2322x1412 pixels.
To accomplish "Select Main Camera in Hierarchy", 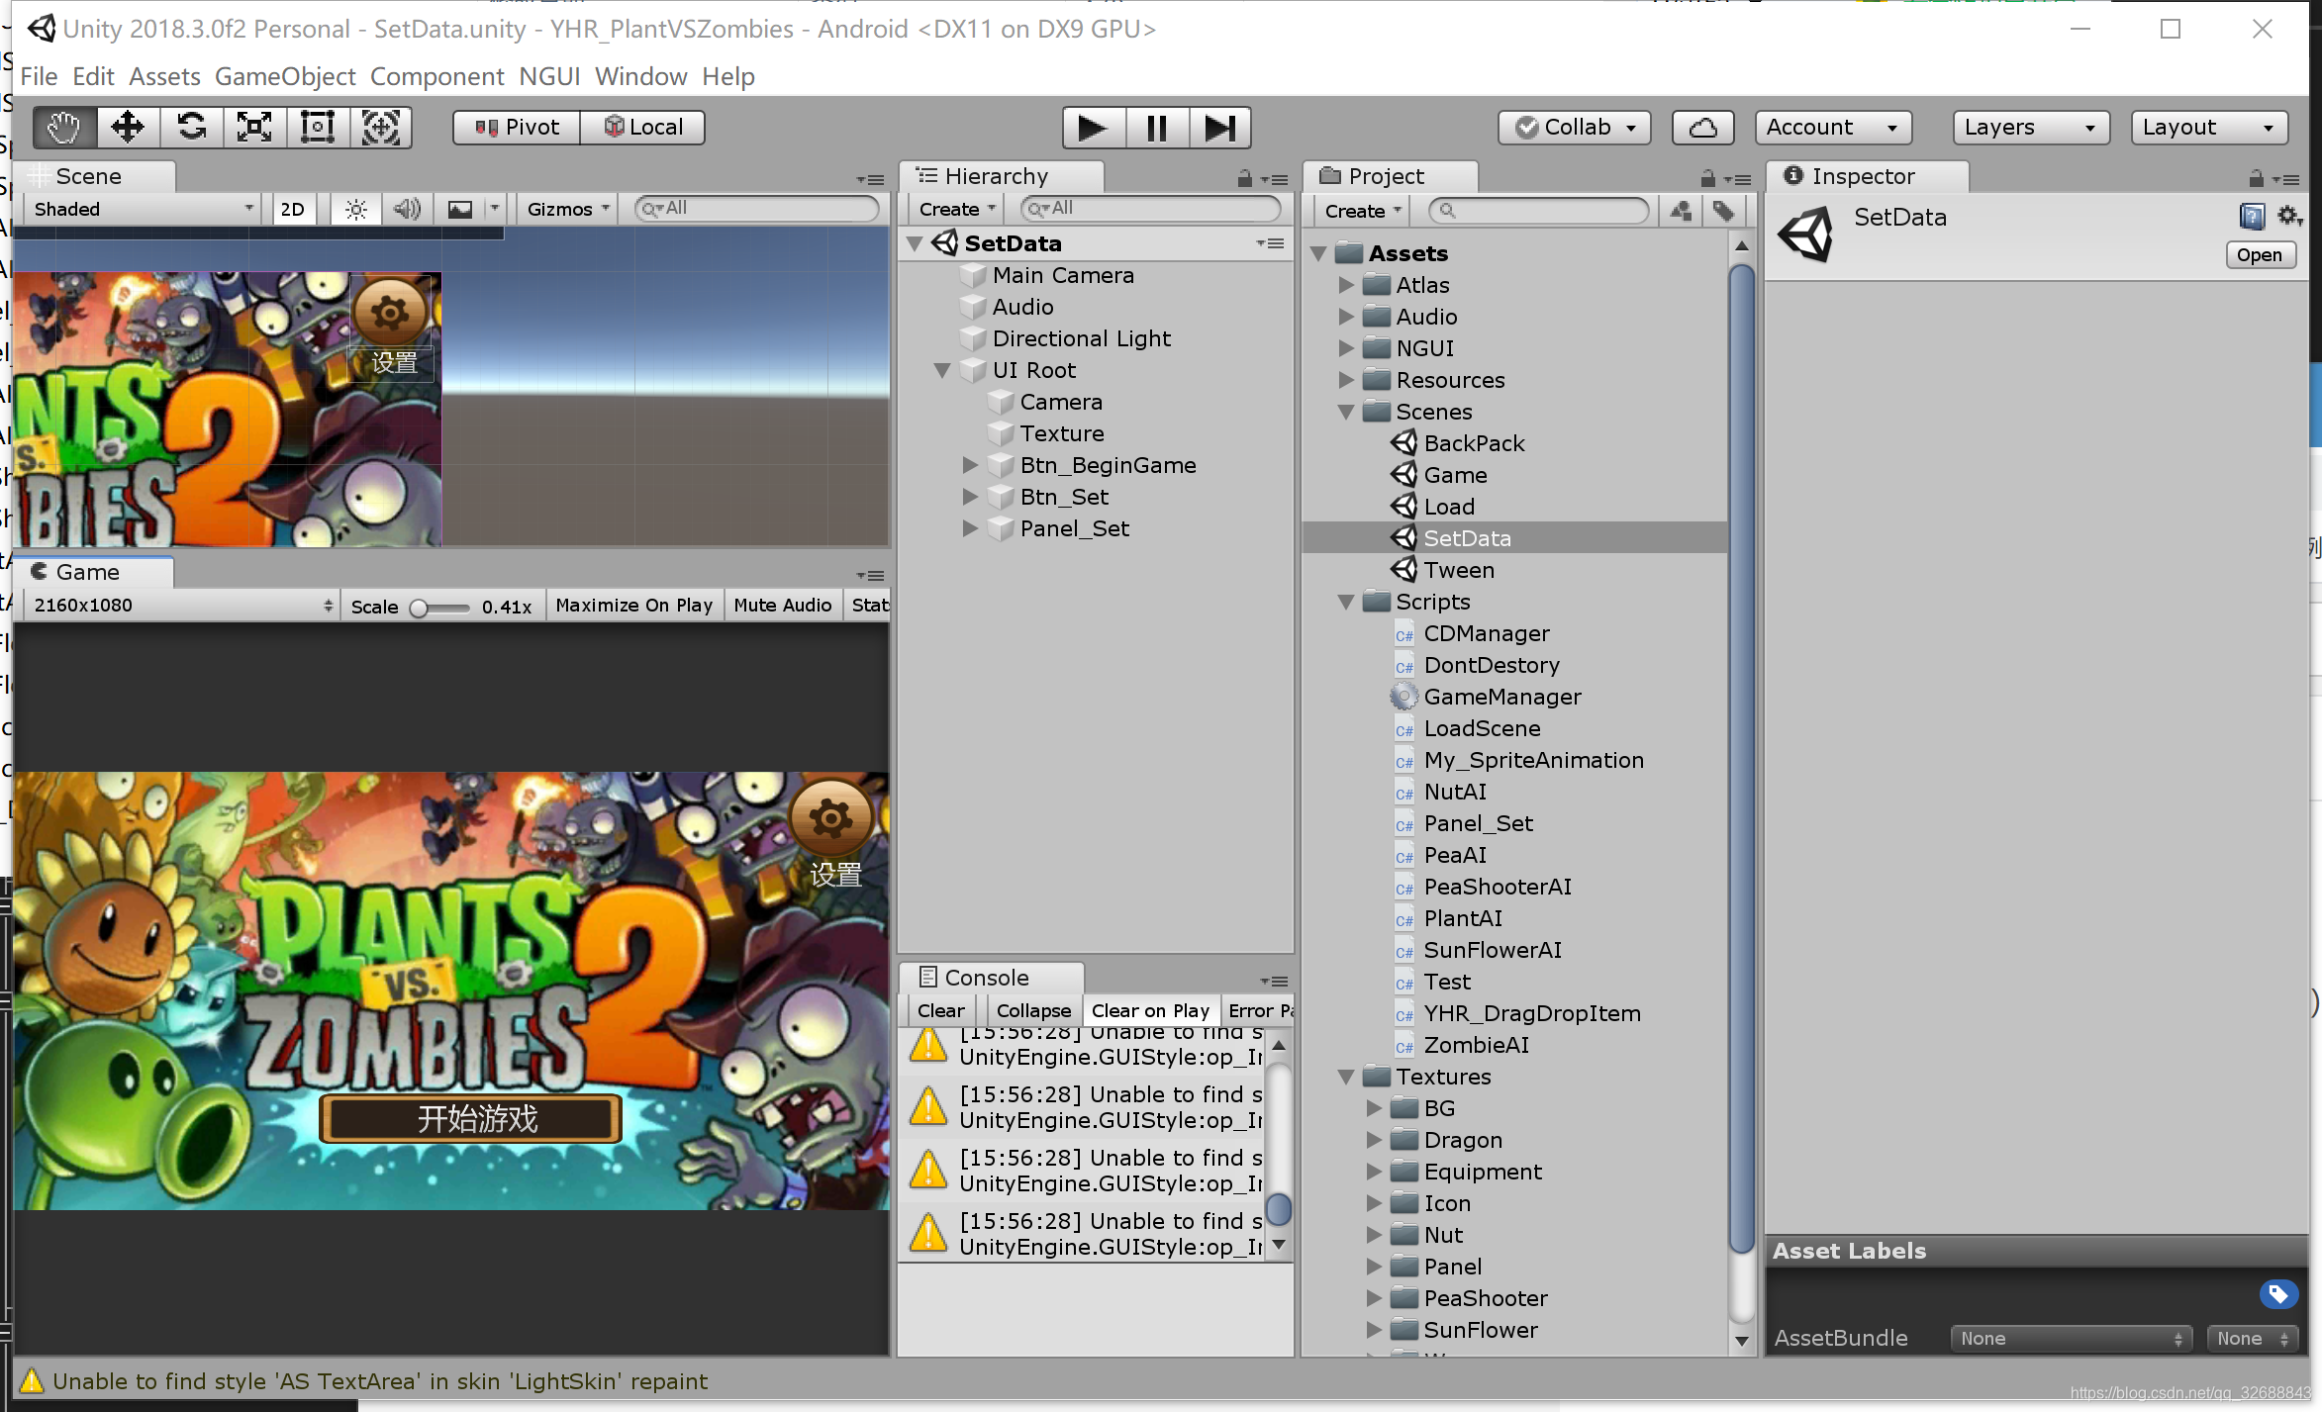I will pyautogui.click(x=1063, y=275).
